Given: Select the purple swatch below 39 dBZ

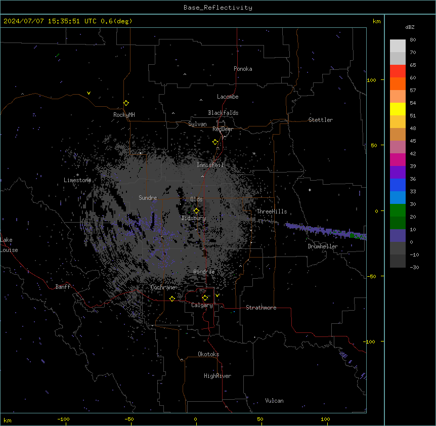Looking at the screenshot, I should click(398, 172).
